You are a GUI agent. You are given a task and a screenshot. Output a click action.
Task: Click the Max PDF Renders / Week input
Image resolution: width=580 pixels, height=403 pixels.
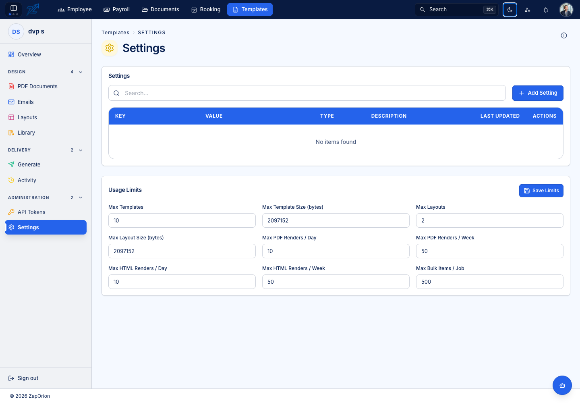tap(490, 251)
